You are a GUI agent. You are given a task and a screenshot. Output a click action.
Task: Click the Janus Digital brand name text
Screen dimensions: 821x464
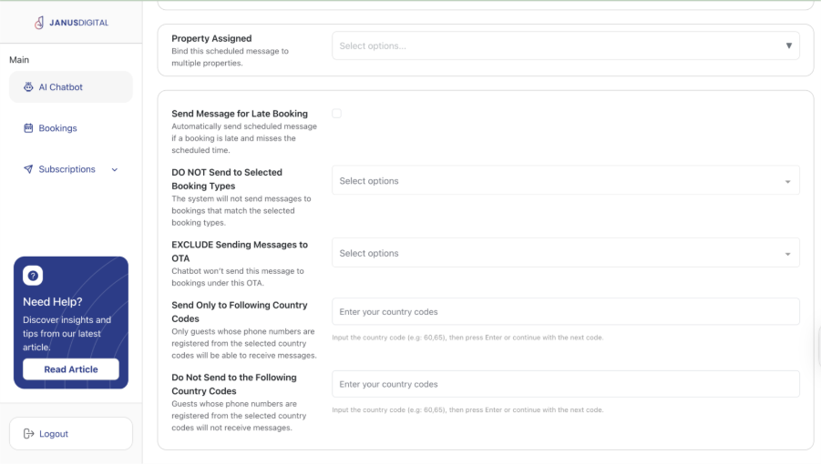(x=79, y=23)
